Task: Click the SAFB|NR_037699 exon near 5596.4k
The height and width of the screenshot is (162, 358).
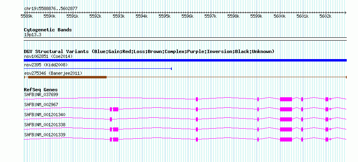Action: coord(197,99)
